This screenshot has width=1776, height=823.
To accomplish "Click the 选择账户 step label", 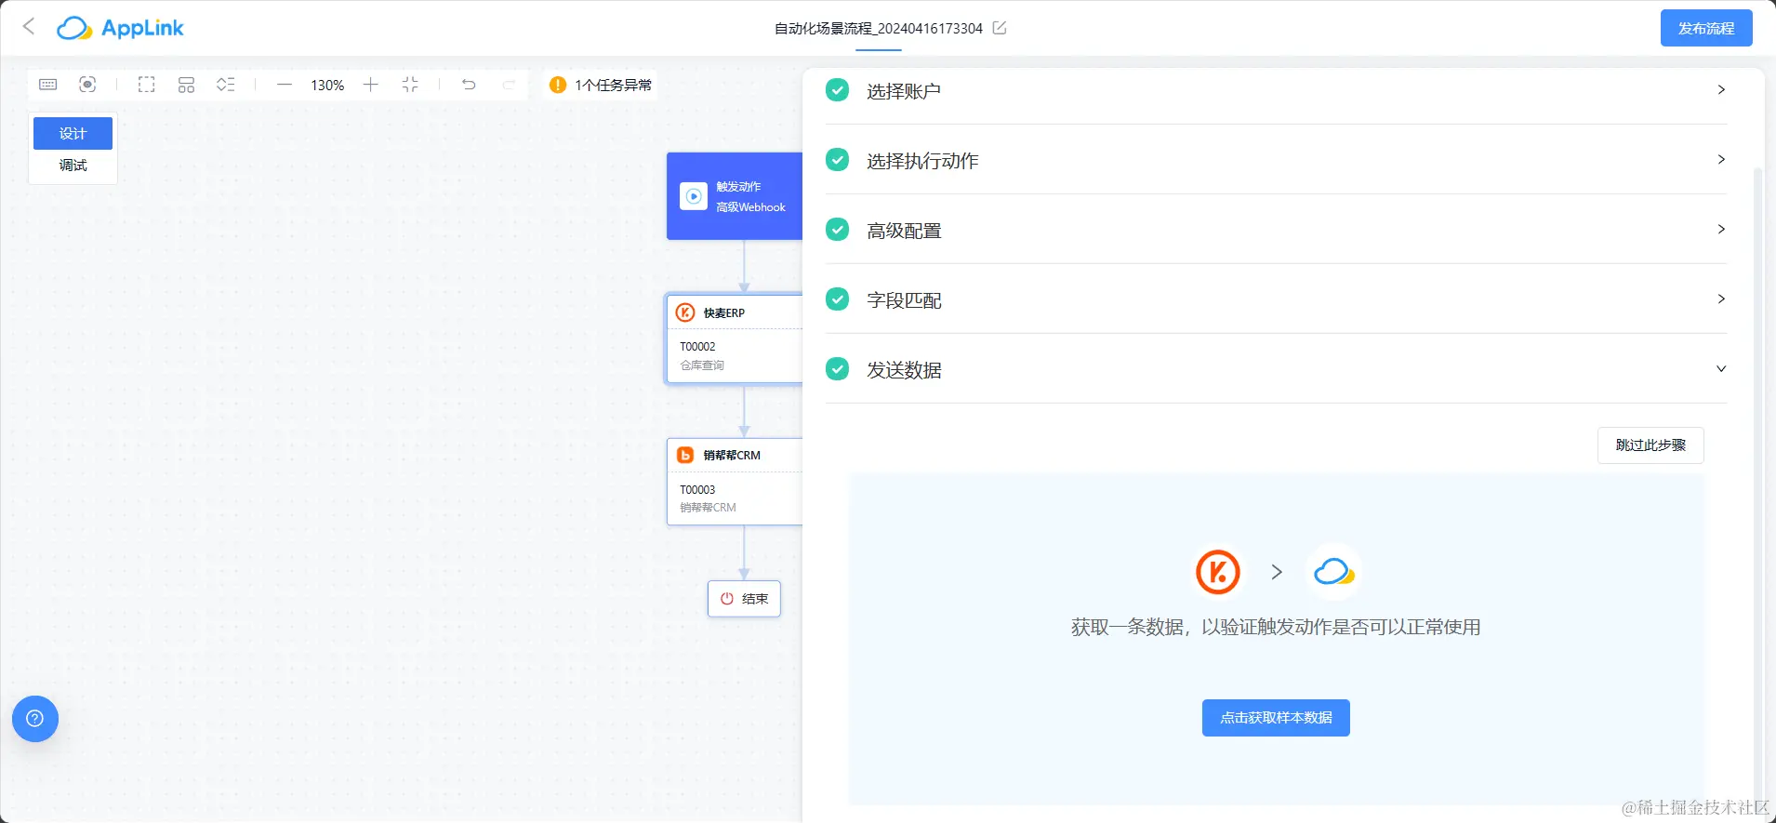I will point(904,91).
